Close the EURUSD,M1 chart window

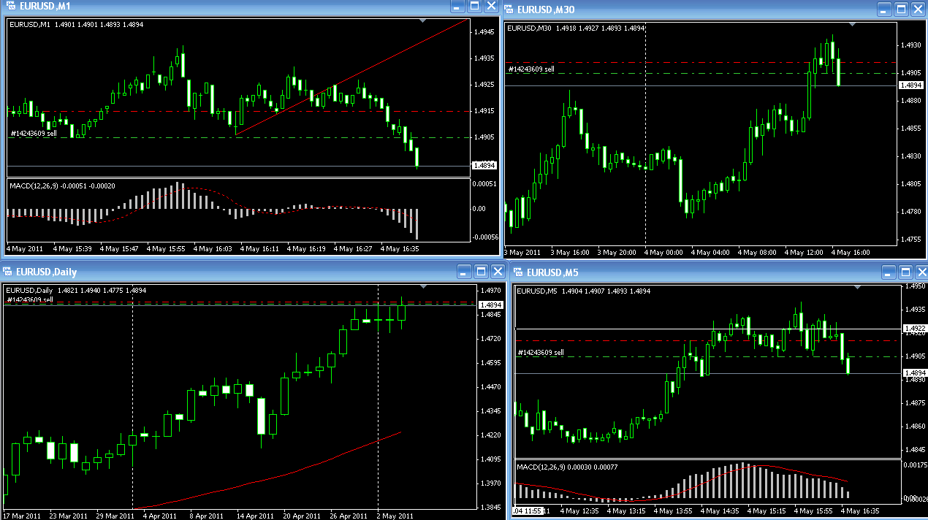491,7
